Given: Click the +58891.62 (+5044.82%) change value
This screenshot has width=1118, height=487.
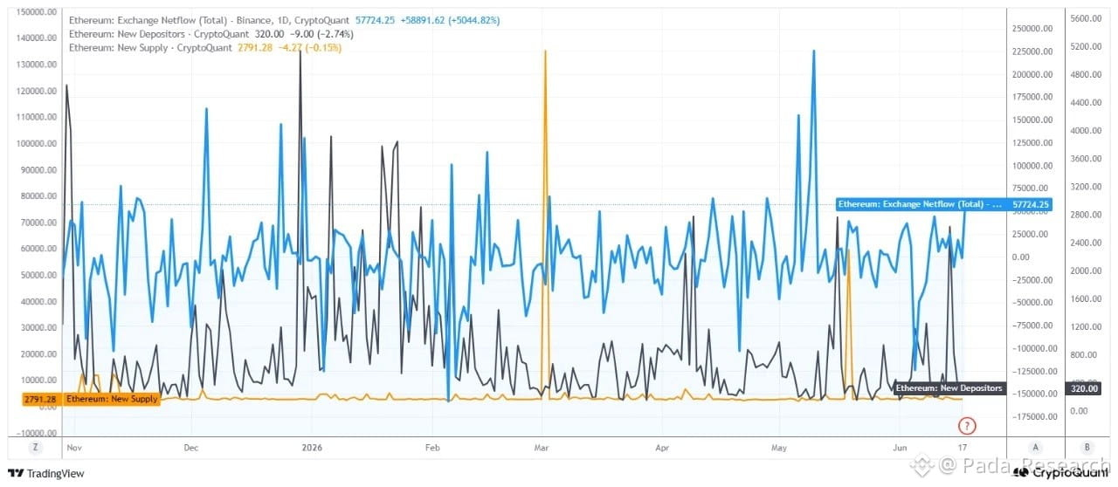Looking at the screenshot, I should 449,19.
